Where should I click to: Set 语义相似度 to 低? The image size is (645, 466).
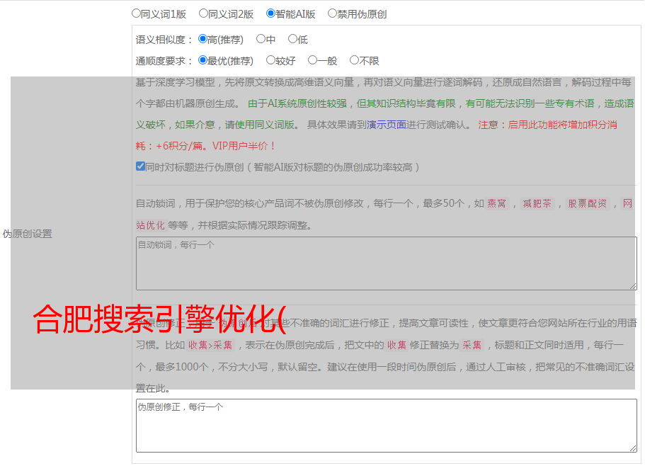(292, 39)
